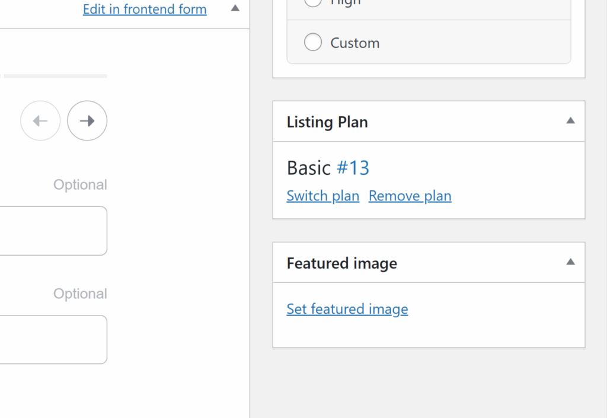
Task: Open plan #13 link next to Basic
Action: [x=353, y=168]
